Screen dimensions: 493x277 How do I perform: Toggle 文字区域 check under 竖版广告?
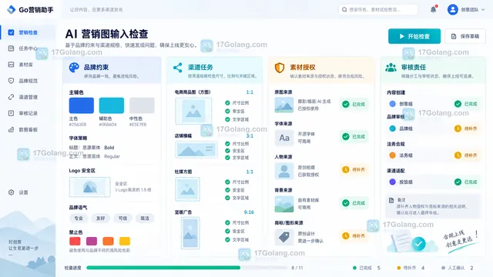click(x=227, y=239)
